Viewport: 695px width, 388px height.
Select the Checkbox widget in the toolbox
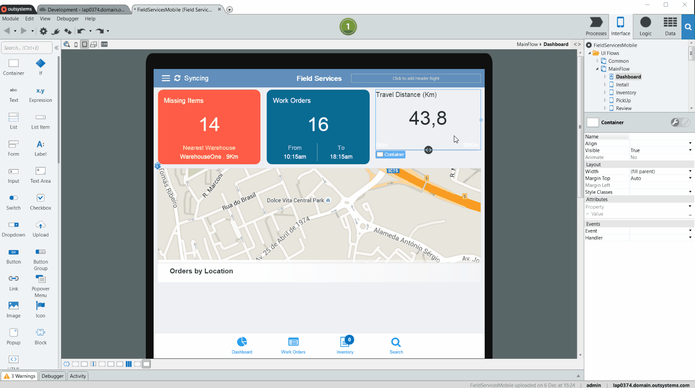click(x=40, y=201)
